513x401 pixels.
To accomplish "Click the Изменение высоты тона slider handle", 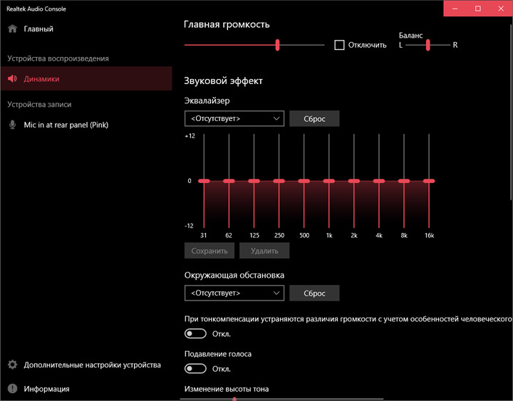I will click(x=234, y=399).
